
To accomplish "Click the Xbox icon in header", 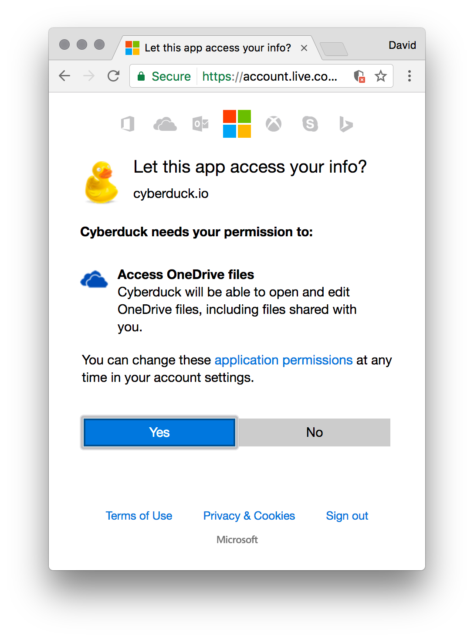I will 274,124.
